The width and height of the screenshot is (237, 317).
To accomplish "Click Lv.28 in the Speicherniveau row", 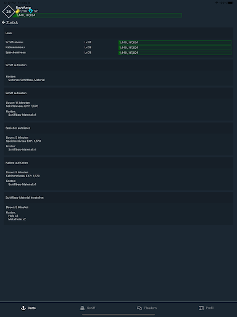I will (x=88, y=53).
